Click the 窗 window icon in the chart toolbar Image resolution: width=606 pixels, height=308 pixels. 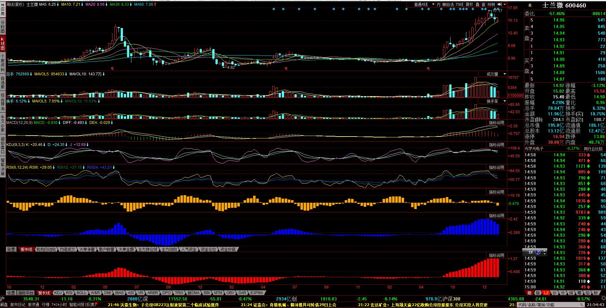coord(483,4)
